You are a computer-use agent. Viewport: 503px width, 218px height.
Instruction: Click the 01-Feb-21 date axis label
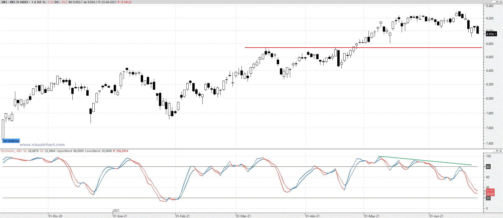183,216
